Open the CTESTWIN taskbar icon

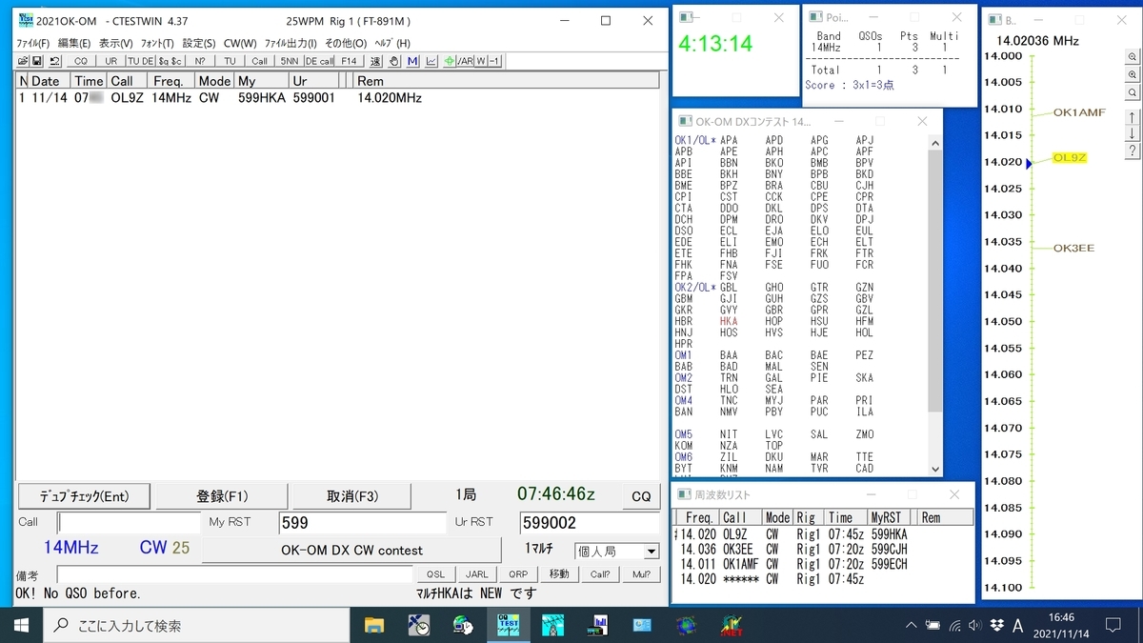pyautogui.click(x=507, y=626)
